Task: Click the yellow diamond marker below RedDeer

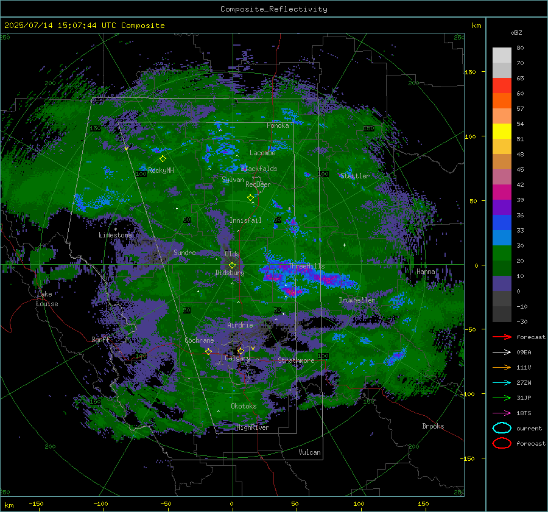Action: click(250, 198)
